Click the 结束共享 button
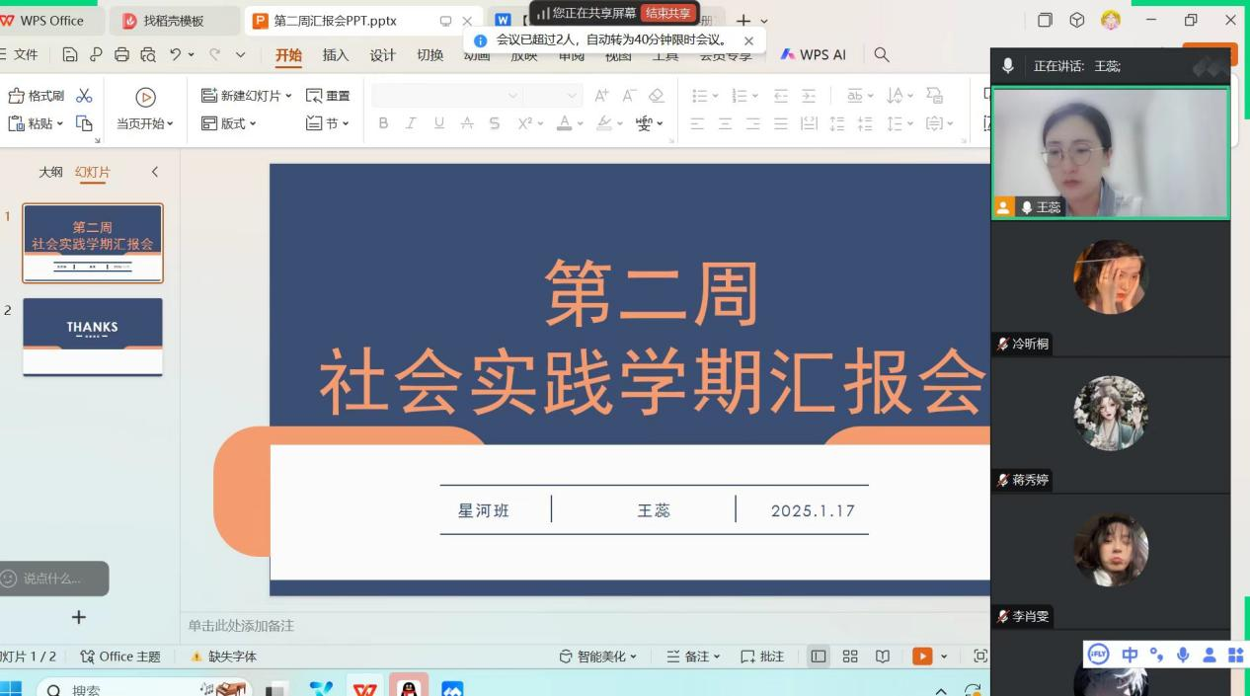 (668, 13)
